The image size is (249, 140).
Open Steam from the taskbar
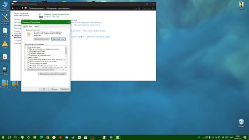73,137
